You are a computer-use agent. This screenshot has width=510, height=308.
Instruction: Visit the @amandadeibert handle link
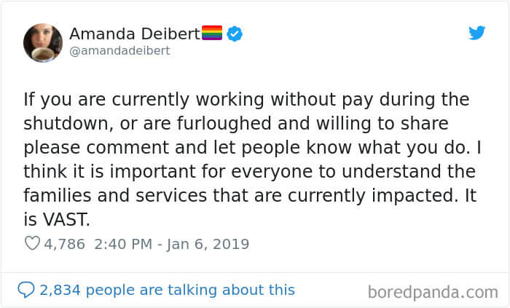pyautogui.click(x=119, y=51)
